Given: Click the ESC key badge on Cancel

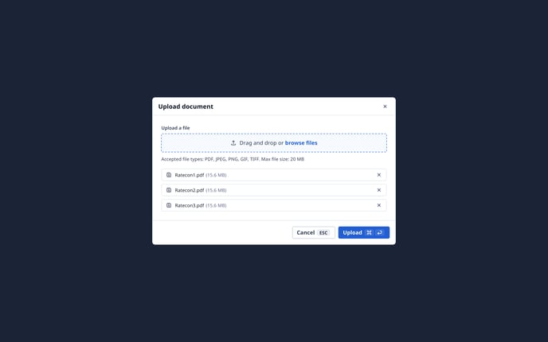Looking at the screenshot, I should tap(323, 233).
